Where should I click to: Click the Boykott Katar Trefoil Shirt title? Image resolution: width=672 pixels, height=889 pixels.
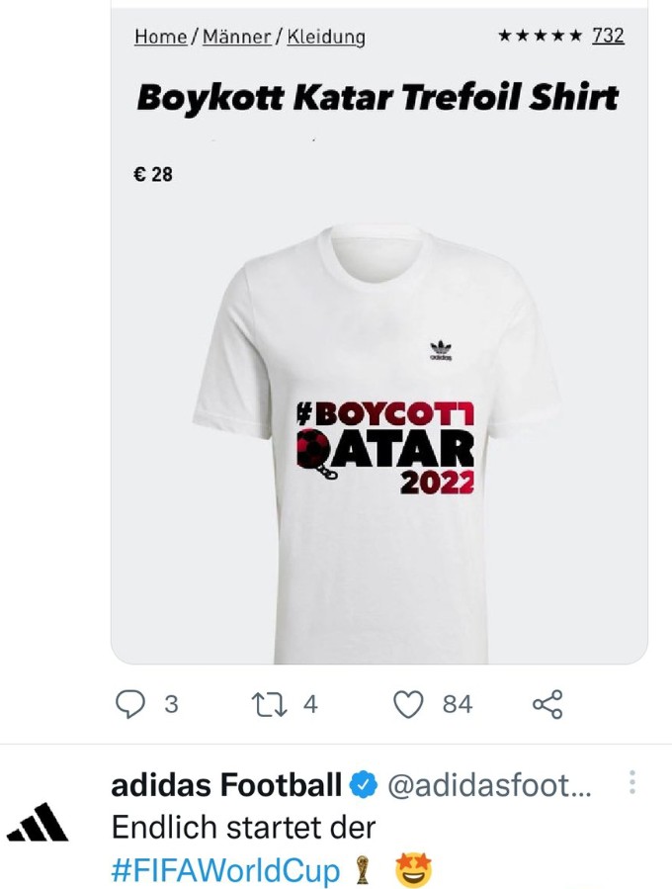click(378, 97)
